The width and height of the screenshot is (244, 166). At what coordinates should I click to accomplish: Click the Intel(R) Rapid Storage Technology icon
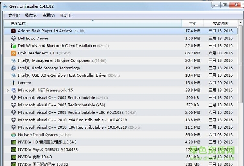[x=13, y=68]
